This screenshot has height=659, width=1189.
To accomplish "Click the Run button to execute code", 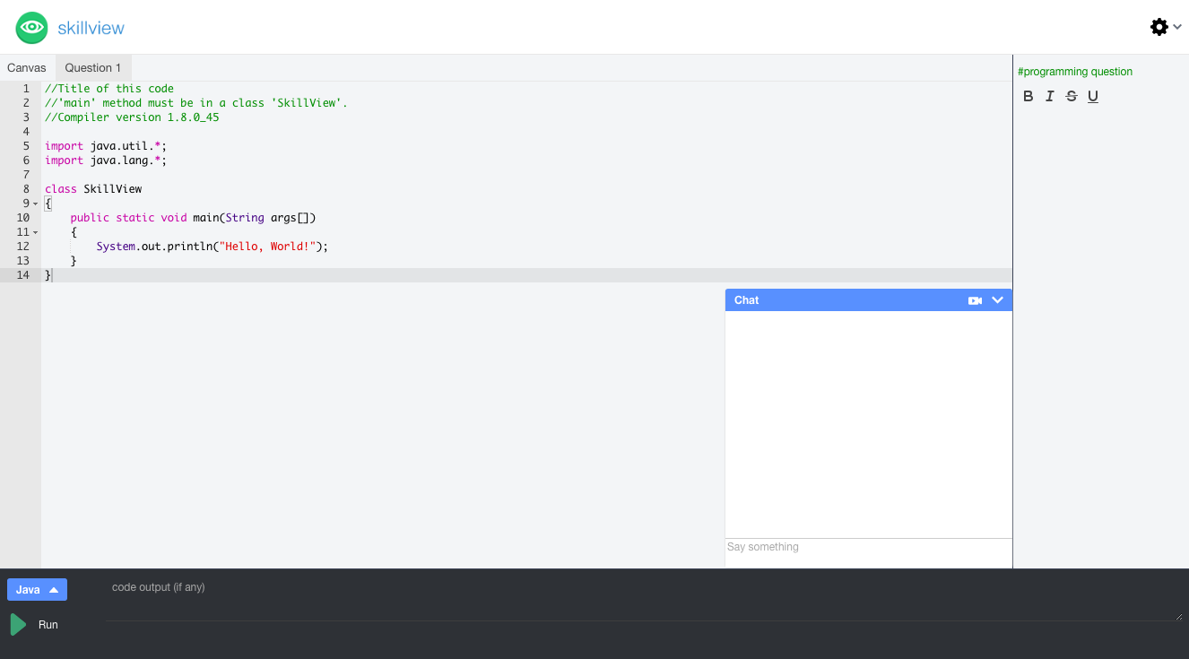I will coord(48,624).
